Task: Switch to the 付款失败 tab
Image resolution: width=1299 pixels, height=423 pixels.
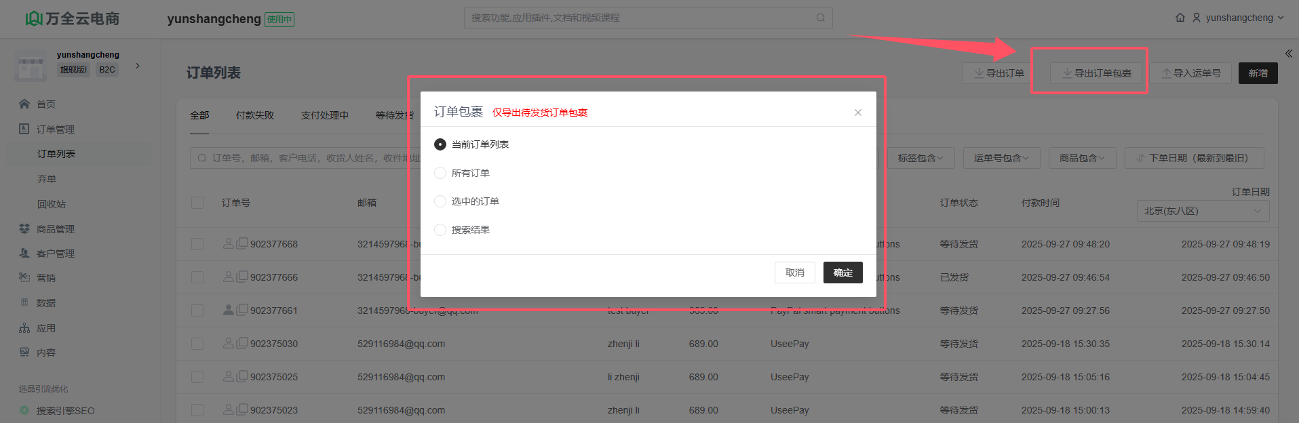Action: coord(255,115)
